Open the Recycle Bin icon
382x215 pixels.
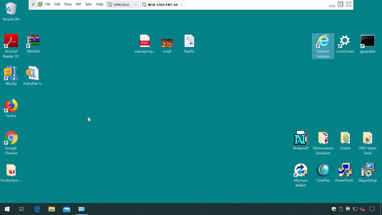11,12
